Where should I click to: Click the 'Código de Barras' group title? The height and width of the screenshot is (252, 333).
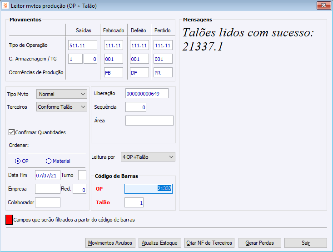[116, 176]
